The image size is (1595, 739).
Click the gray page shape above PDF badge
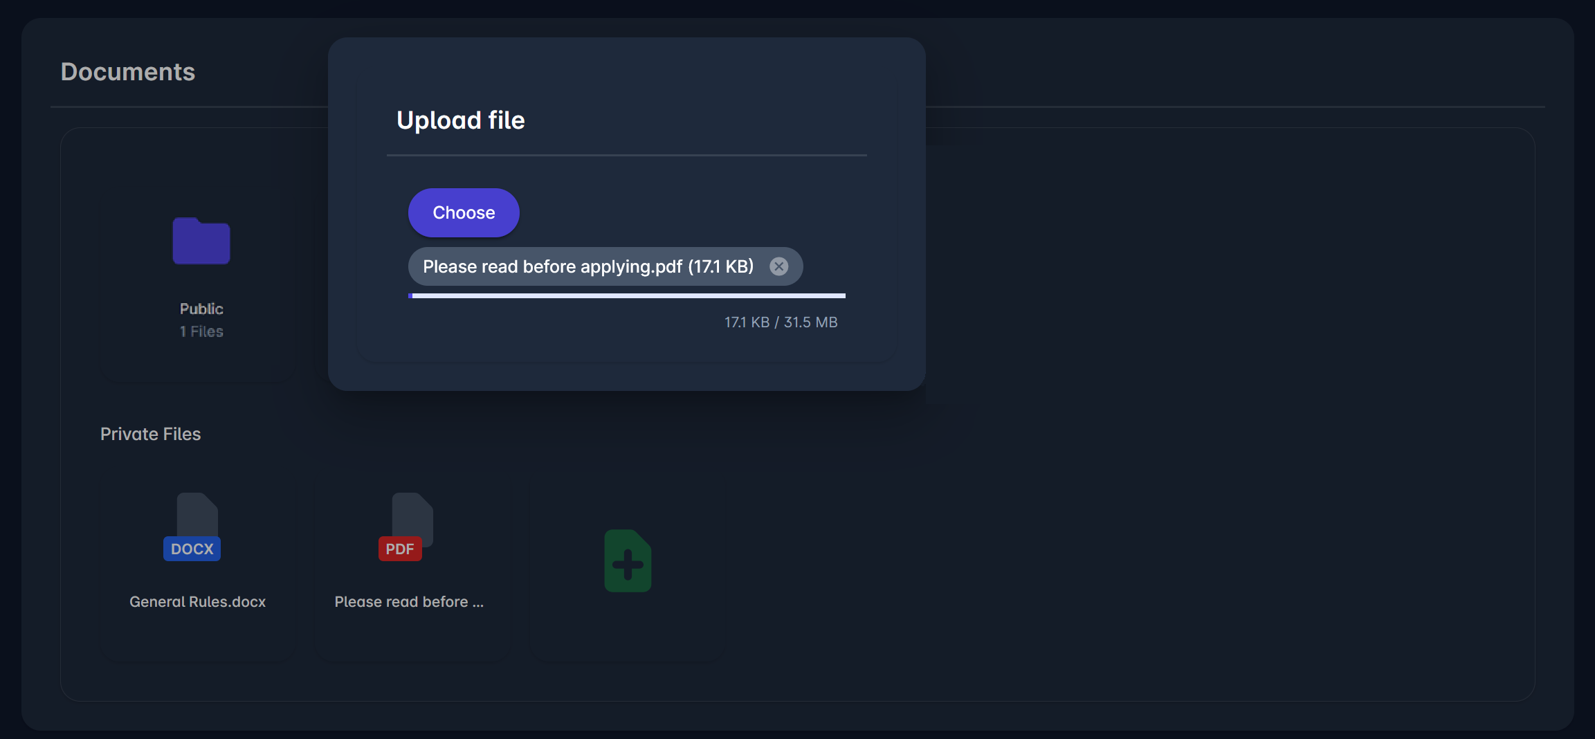[x=413, y=513]
